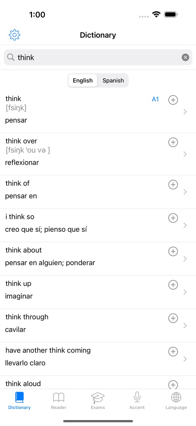Focus the search field containing 'think'
This screenshot has height=426, width=196.
98,57
